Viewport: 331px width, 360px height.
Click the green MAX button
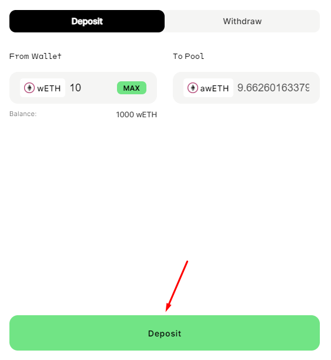132,88
